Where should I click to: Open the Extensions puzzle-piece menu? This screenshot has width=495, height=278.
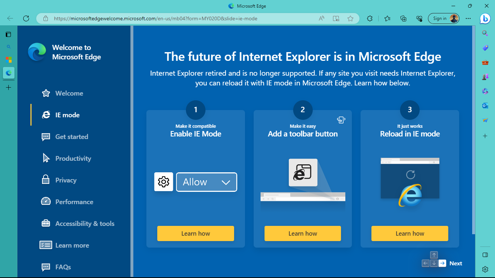(x=370, y=18)
